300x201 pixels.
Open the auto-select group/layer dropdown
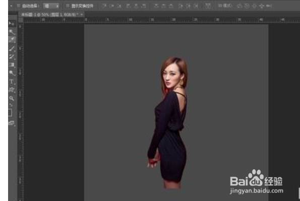(x=51, y=6)
